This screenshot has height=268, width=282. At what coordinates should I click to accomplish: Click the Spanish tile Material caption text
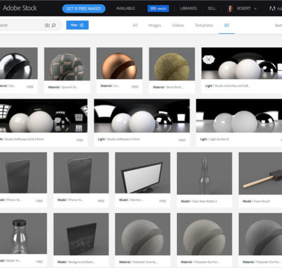pyautogui.click(x=63, y=87)
